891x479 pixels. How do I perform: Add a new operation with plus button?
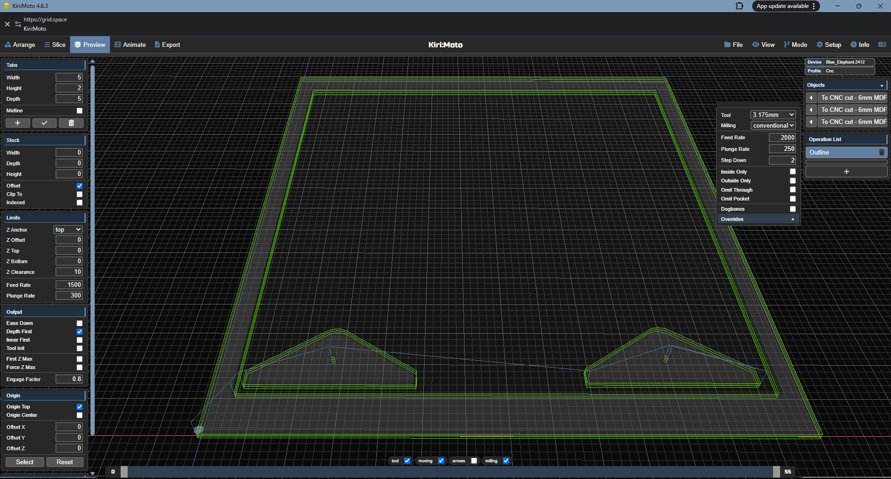tap(846, 172)
